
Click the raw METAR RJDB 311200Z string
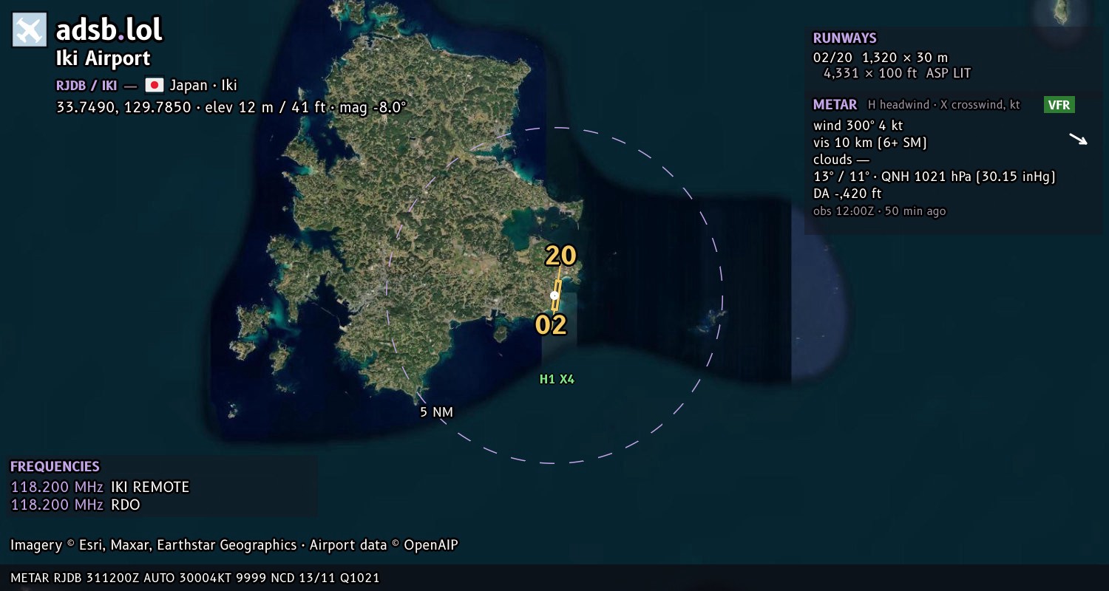pos(195,578)
